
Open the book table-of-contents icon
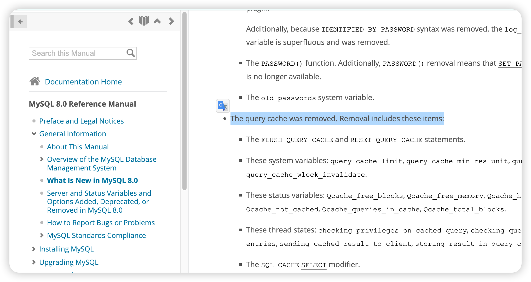click(144, 21)
